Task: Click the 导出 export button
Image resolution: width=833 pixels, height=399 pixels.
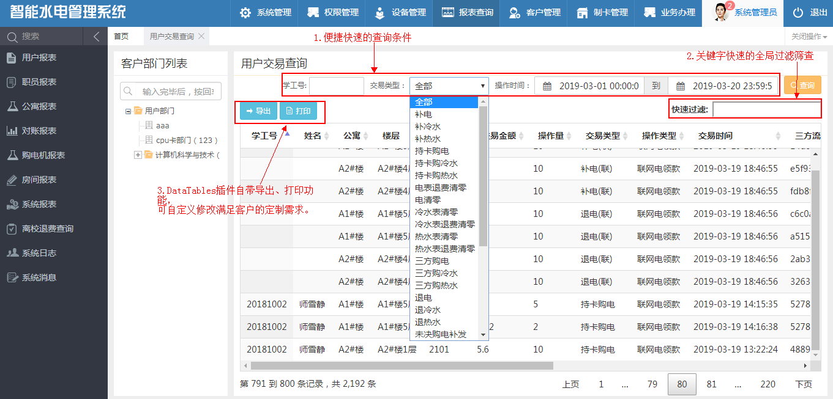Action: click(257, 111)
